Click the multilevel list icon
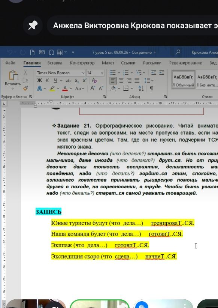 pos(139,73)
